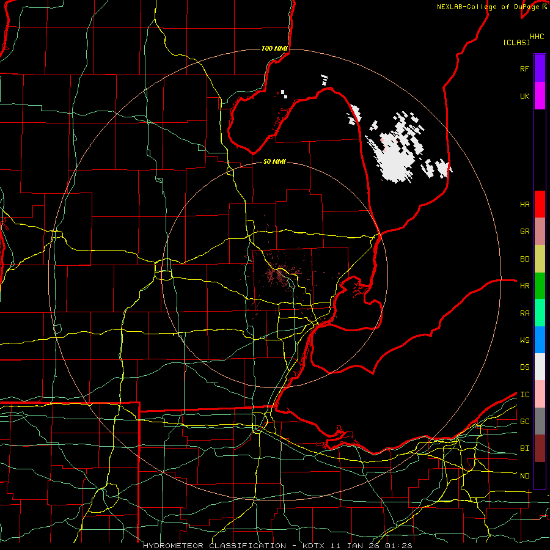Click the 50 NMI range ring label
Screen dimensions: 550x550
coord(274,161)
